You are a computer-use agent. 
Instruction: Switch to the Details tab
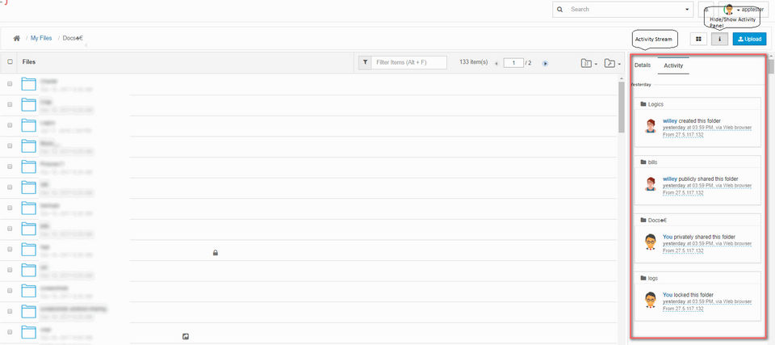[643, 65]
